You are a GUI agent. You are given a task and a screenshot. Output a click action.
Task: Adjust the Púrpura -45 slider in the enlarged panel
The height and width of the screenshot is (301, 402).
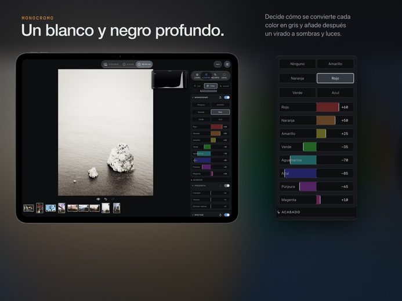[x=316, y=187]
